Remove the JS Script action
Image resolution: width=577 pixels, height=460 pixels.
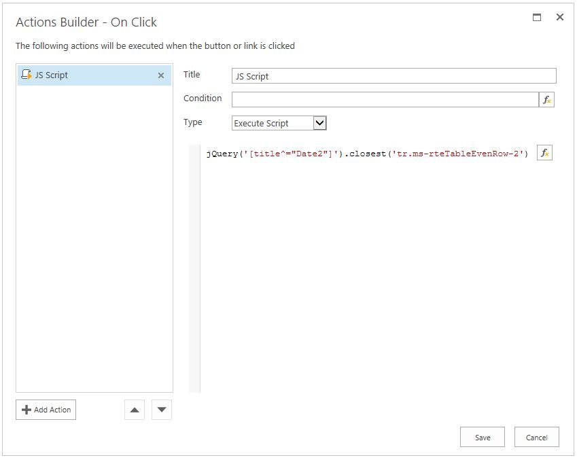(x=161, y=75)
